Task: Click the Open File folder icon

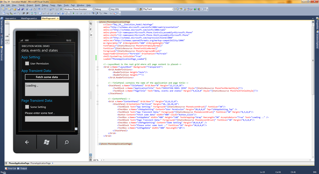Action: click(x=15, y=9)
